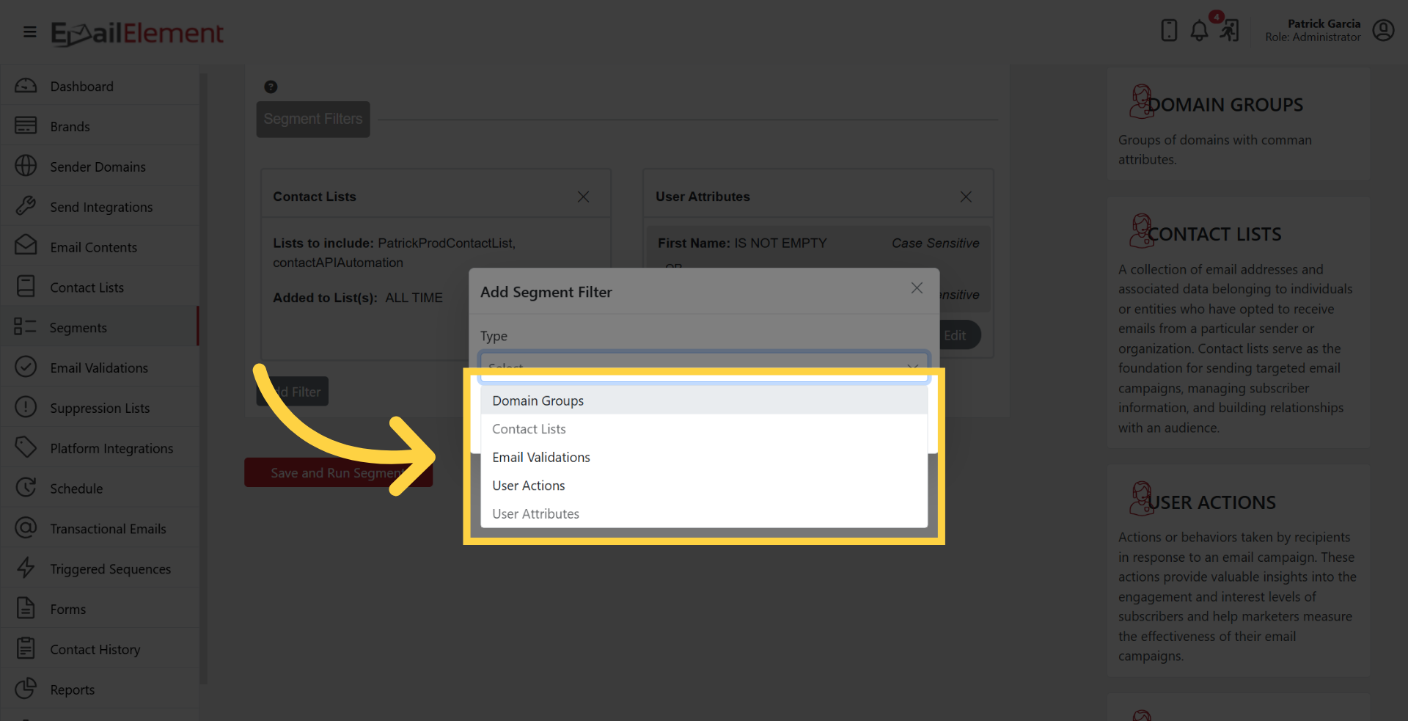Screen dimensions: 1408x721
Task: Open Email Validations sidebar page
Action: (99, 368)
